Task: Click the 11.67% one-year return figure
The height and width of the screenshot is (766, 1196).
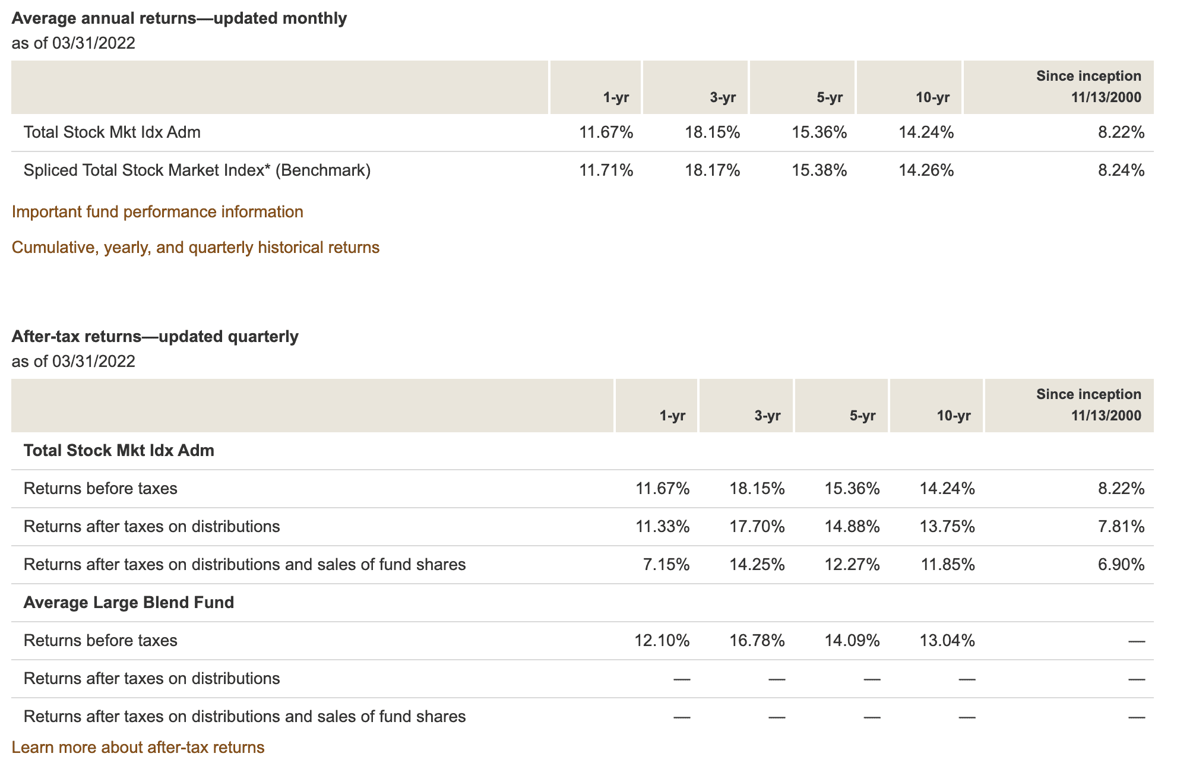Action: (606, 132)
